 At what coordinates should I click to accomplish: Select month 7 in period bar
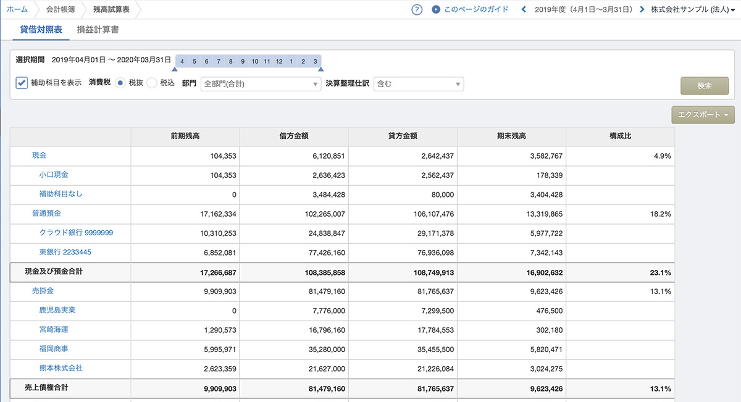(219, 61)
